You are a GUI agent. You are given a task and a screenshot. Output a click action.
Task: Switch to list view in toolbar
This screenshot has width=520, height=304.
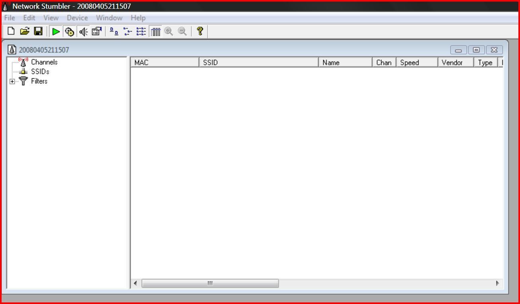[141, 31]
